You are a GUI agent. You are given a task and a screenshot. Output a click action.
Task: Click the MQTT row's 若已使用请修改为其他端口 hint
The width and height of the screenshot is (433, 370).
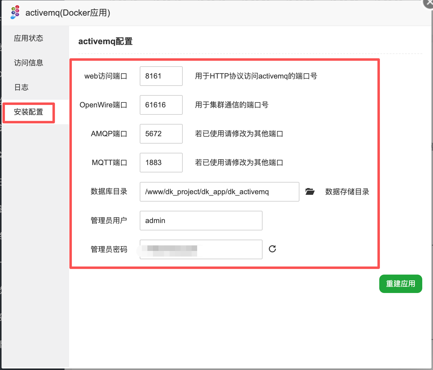tap(239, 163)
